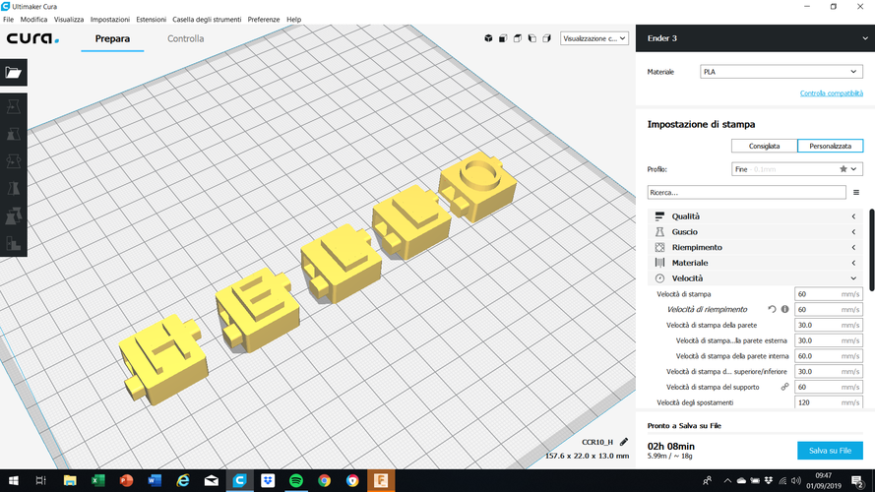Open the Casella degli strumenti menu
The height and width of the screenshot is (492, 875).
click(207, 19)
